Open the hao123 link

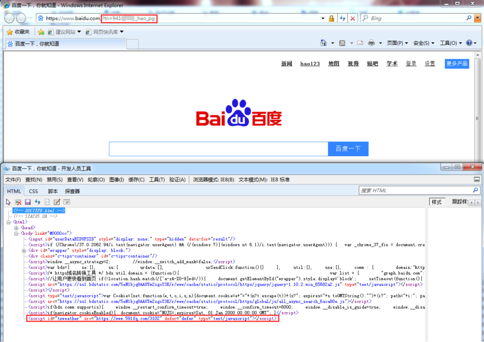(x=310, y=64)
